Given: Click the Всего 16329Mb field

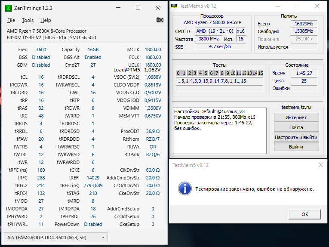Looking at the screenshot, I should coord(304,24).
